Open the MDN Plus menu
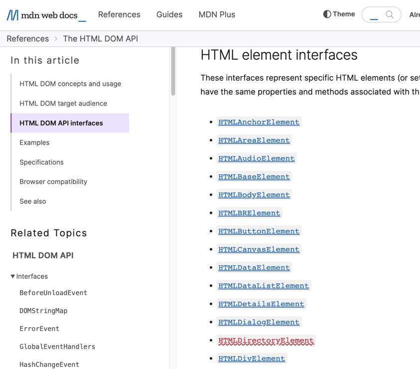 pos(217,14)
